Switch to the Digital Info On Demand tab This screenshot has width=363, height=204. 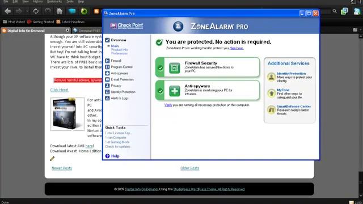pos(35,31)
